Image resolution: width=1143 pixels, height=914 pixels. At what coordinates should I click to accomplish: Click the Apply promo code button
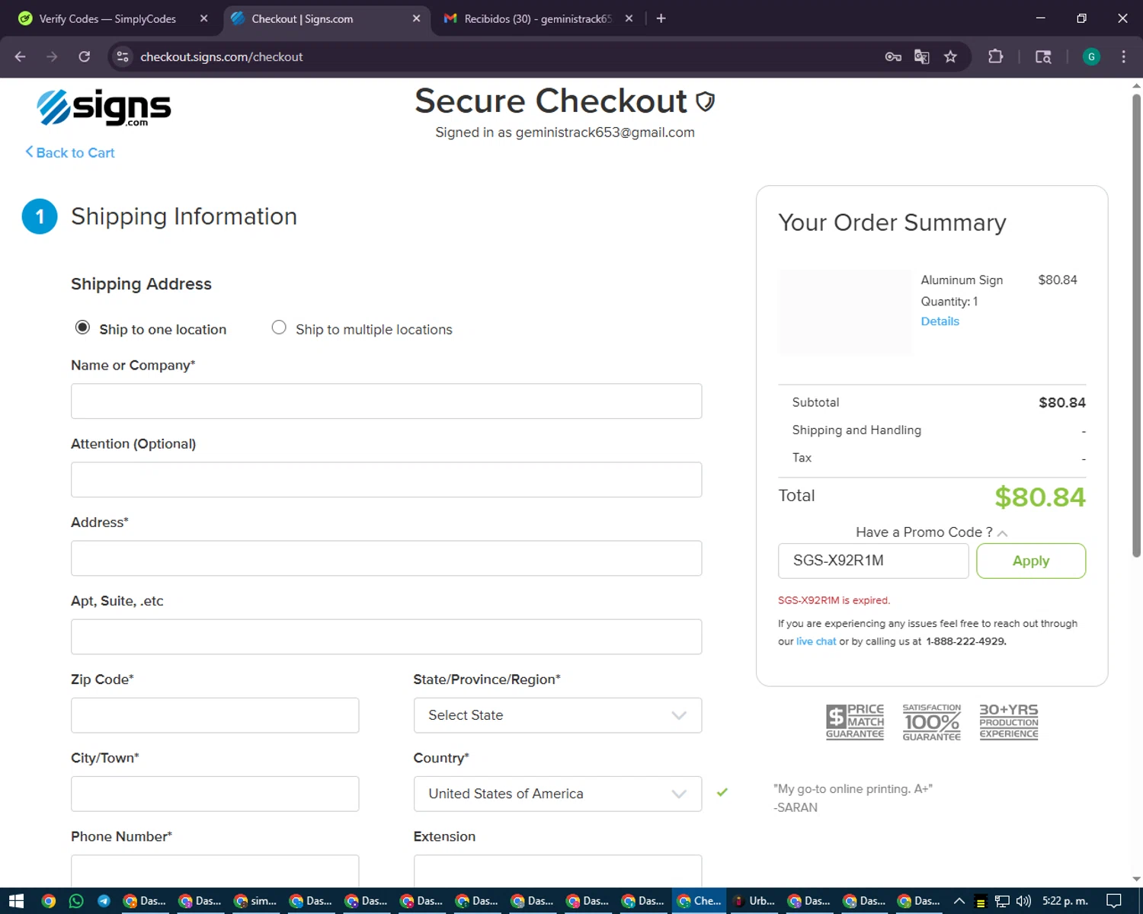click(x=1030, y=561)
